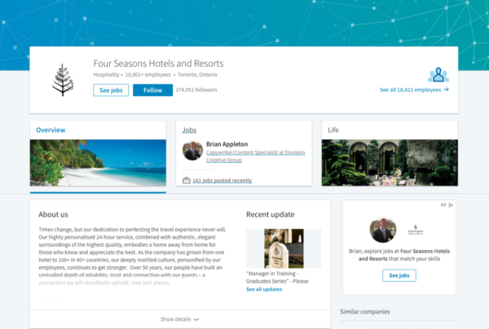Screen dimensions: 489x329
Task: Click the briefcase icon beside jobs posted
Action: click(186, 180)
